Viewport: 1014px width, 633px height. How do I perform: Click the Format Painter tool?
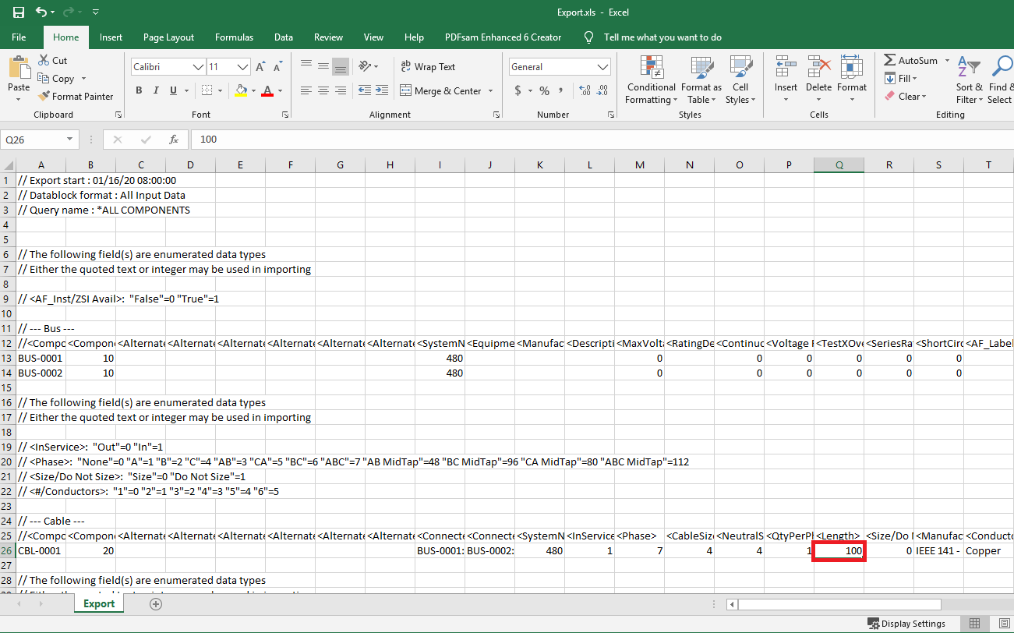coord(75,97)
